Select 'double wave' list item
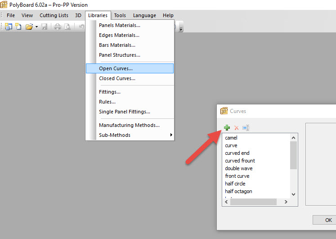The width and height of the screenshot is (336, 239). tap(239, 168)
